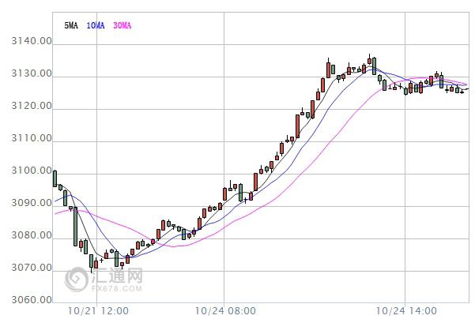The image size is (475, 319).
Task: Click the 10MA legend label
Action: [96, 25]
